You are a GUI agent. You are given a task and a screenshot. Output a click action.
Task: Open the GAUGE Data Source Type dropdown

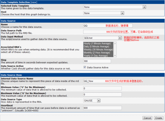(x=92, y=101)
